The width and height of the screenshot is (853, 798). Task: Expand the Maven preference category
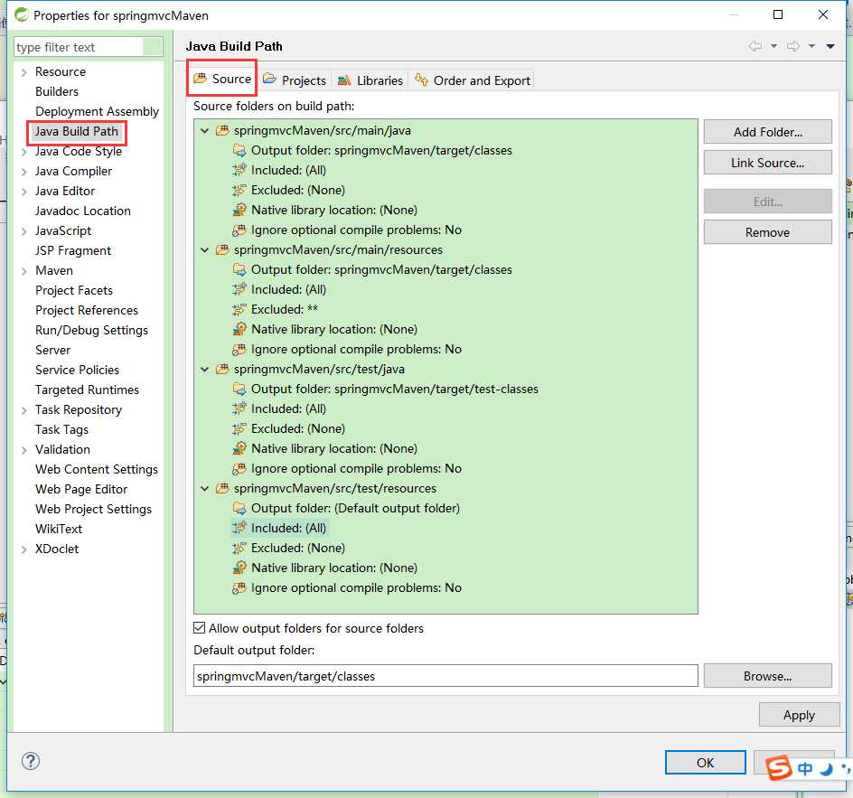[x=23, y=271]
